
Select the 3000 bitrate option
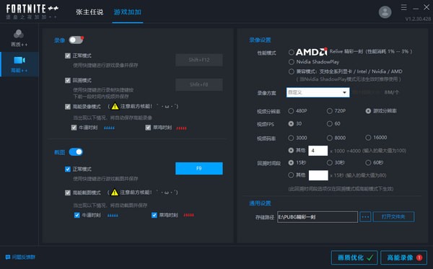click(291, 138)
